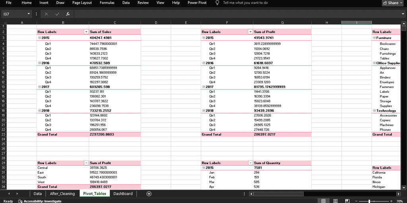Expand the Name Box dropdown
This screenshot has width=407, height=203.
coord(31,14)
